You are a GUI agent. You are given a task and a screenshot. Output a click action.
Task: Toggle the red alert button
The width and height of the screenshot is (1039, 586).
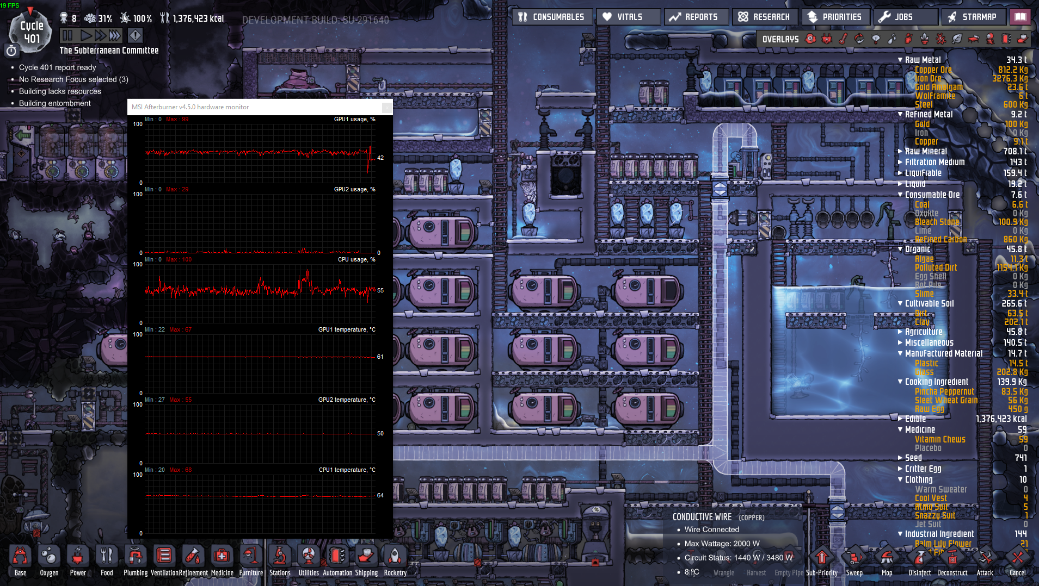coord(135,36)
